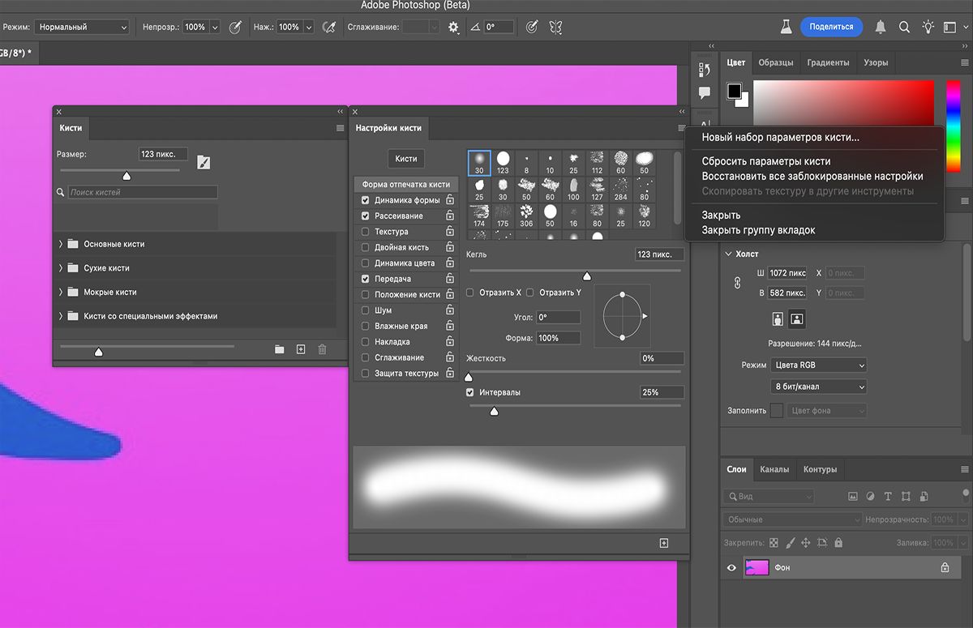The width and height of the screenshot is (973, 628).
Task: Disable the Scattering (Рассеивание) checkbox
Action: point(365,216)
